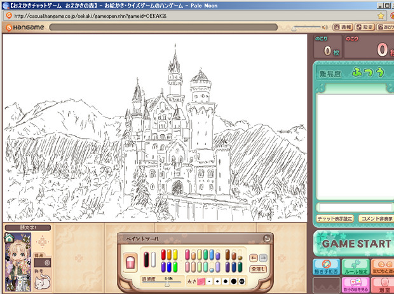Open ルール設定 rule settings
This screenshot has width=394, height=294.
pos(356,267)
